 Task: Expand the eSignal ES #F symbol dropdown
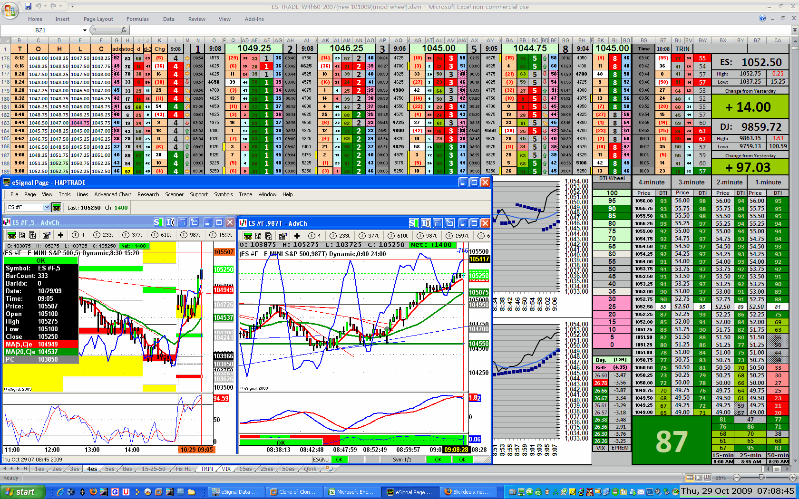click(47, 207)
